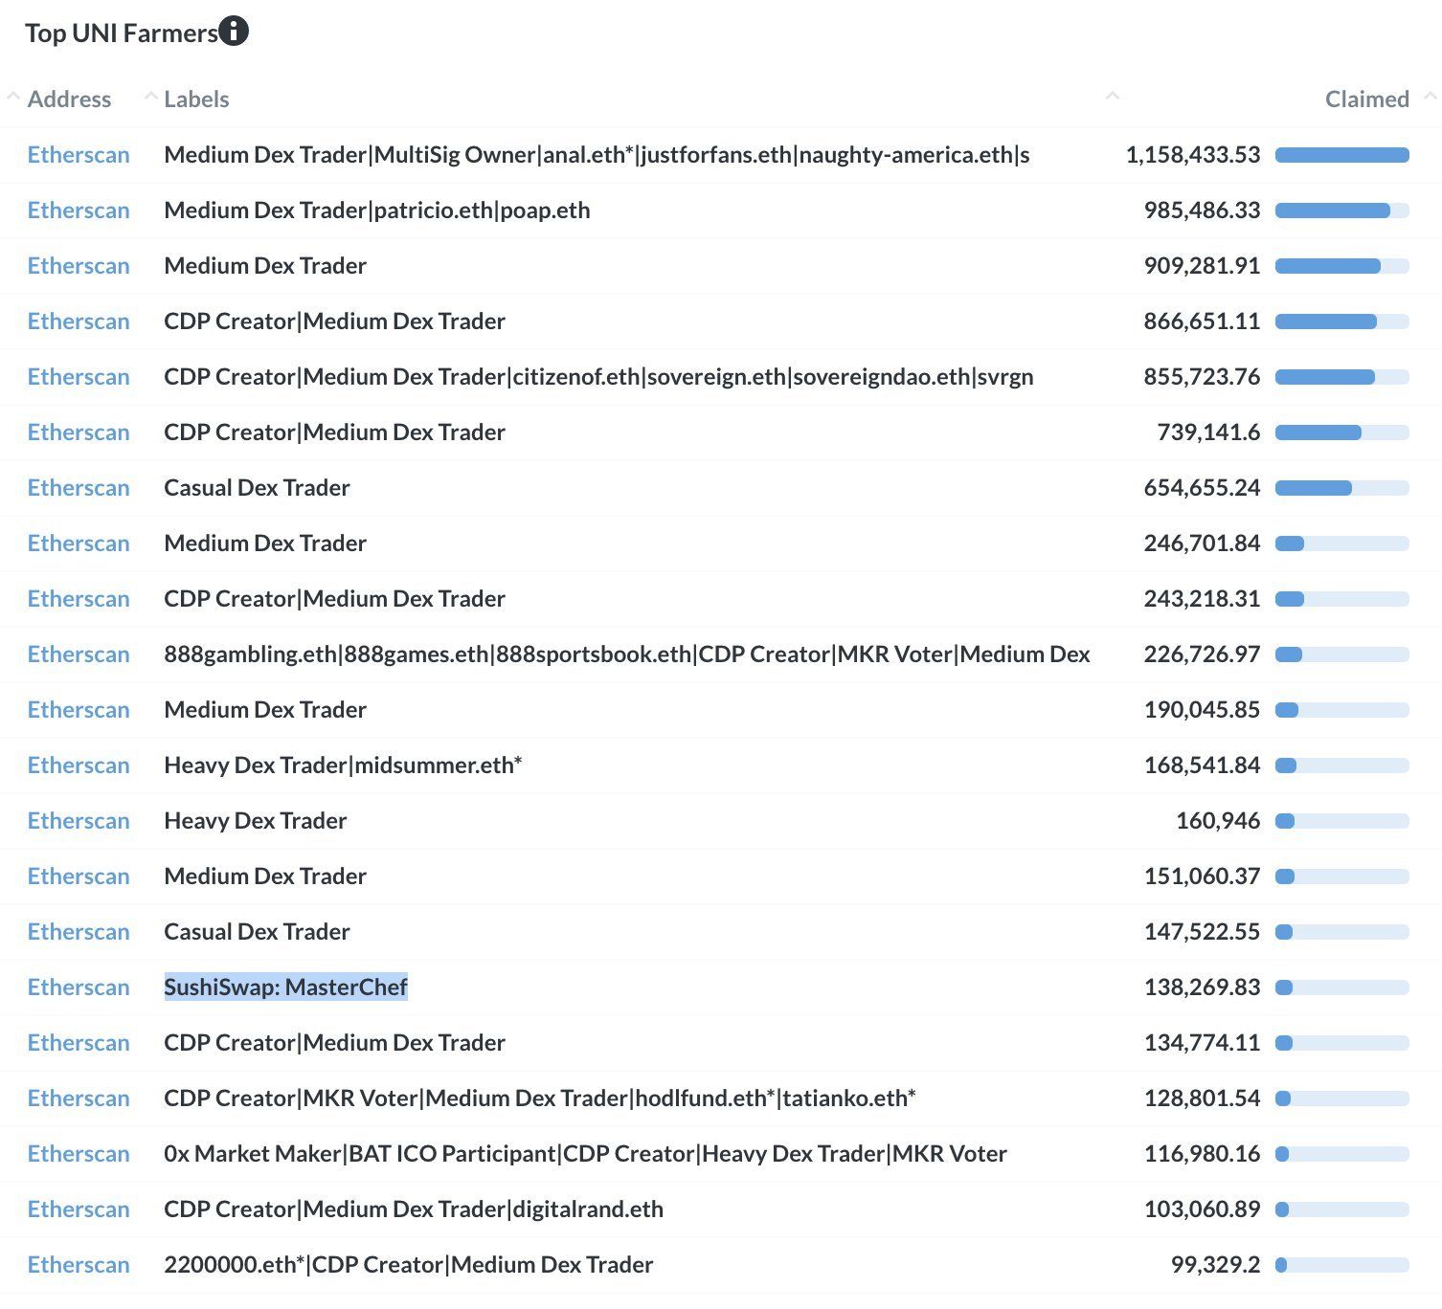1442x1309 pixels.
Task: Click the sort caret right of Claimed header
Action: click(x=1430, y=97)
